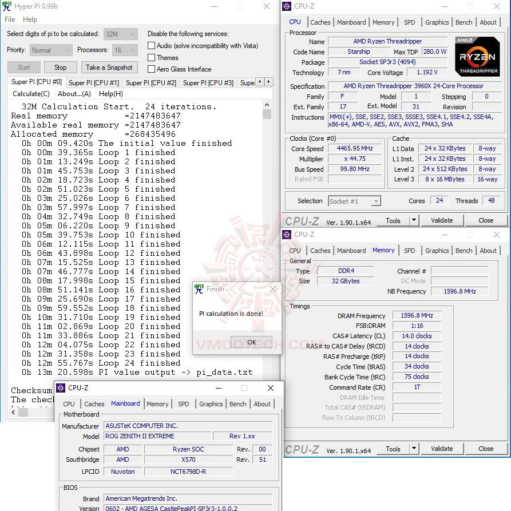Open the File menu in Hyper PI

(x=10, y=19)
